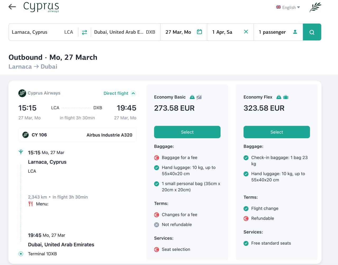Select the Economy Basic fare
Viewport: 338px width, 265px height.
click(x=187, y=132)
